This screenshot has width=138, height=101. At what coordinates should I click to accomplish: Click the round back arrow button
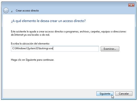[x=6, y=11]
